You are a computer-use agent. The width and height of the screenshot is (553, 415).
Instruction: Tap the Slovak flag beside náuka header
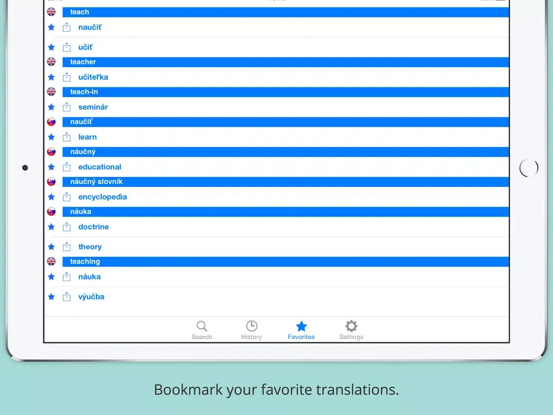(x=51, y=212)
